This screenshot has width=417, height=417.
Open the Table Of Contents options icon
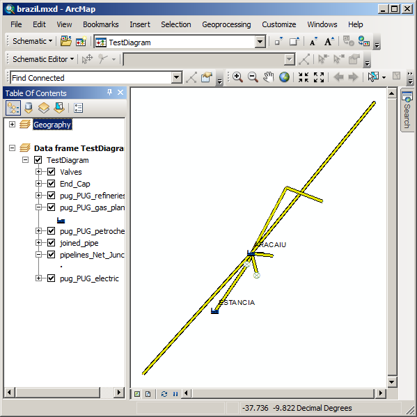coord(78,108)
